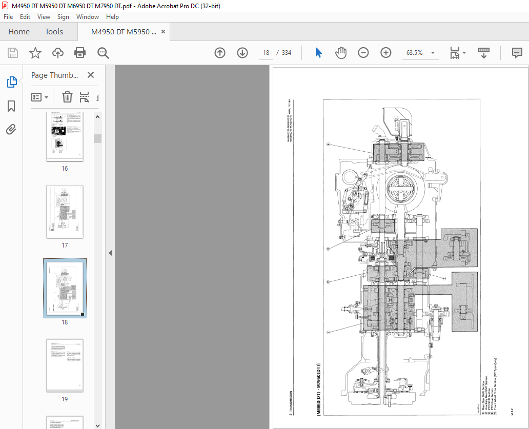Select the arrow selection tool
The image size is (529, 429).
tap(318, 53)
